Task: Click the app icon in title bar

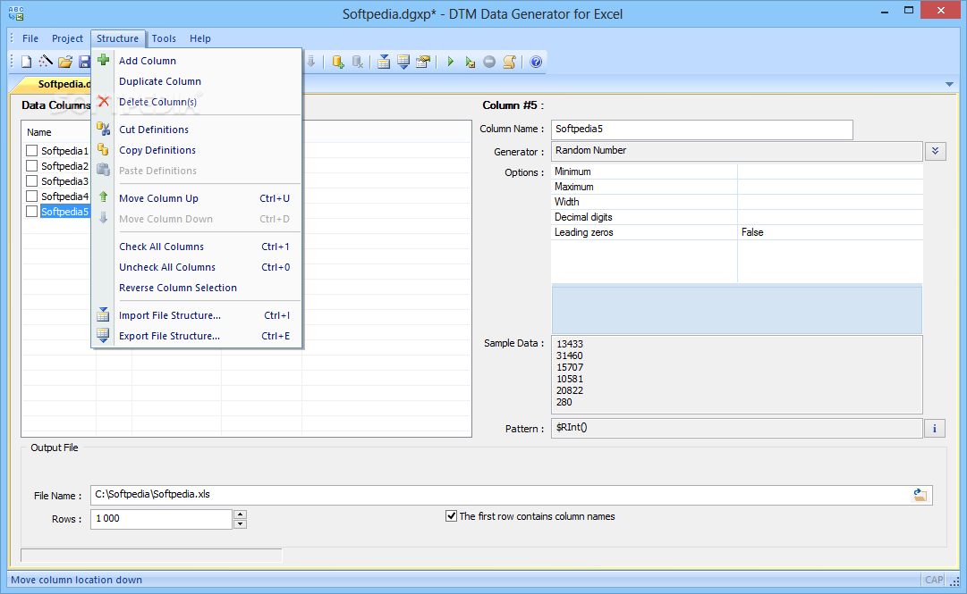Action: [x=17, y=13]
